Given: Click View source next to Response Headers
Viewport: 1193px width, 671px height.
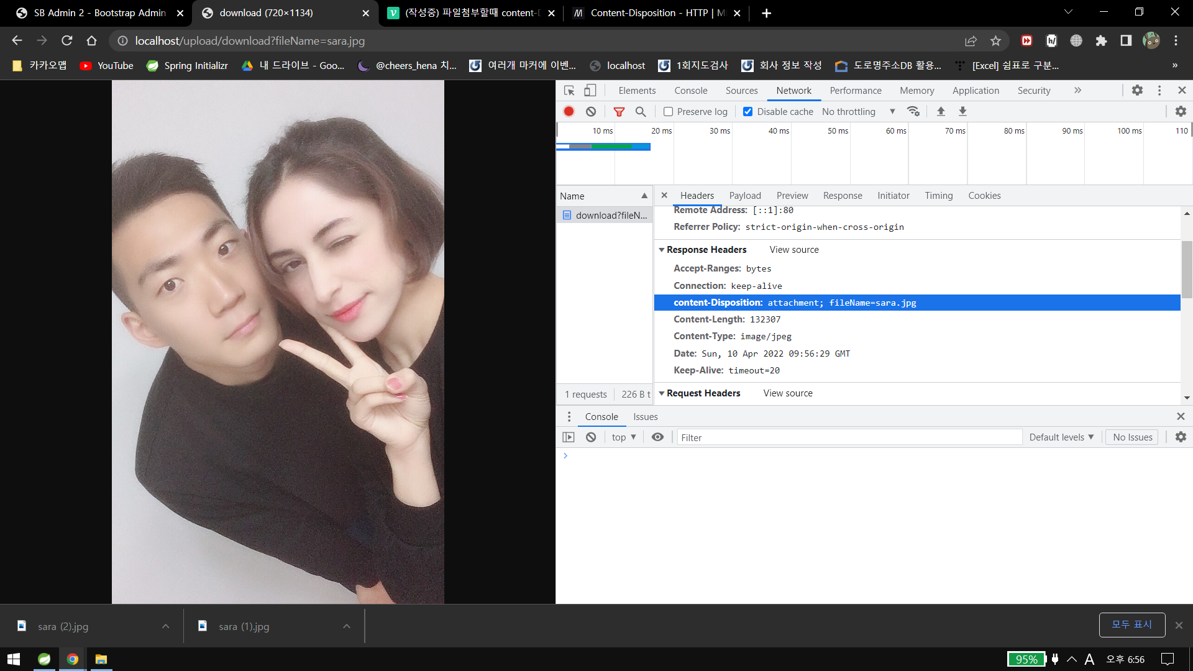Looking at the screenshot, I should (x=793, y=250).
